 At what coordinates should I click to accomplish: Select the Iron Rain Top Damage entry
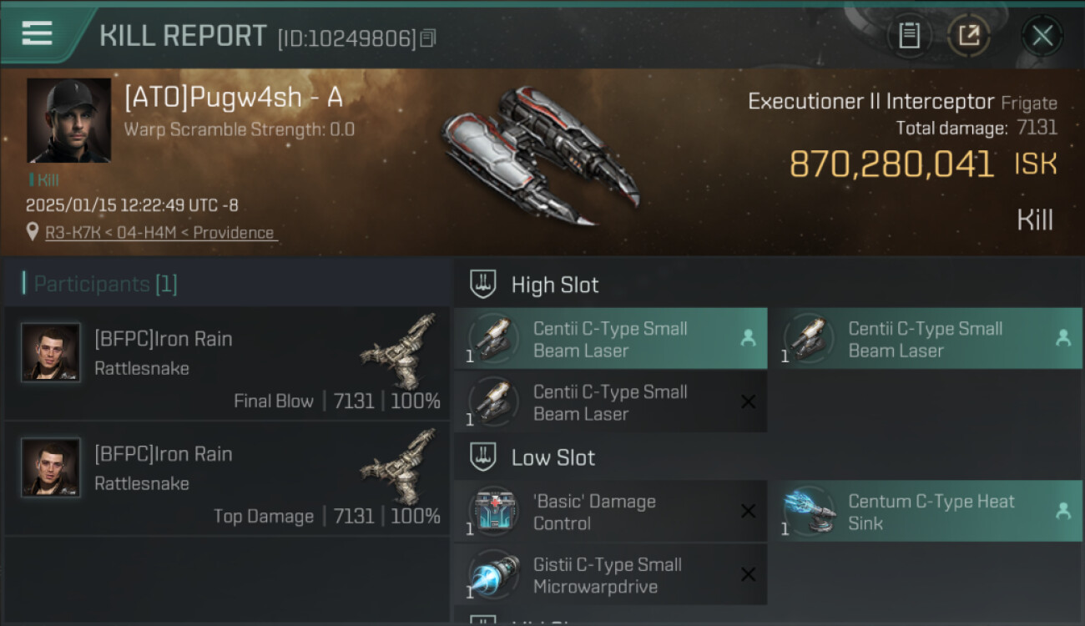pyautogui.click(x=227, y=478)
